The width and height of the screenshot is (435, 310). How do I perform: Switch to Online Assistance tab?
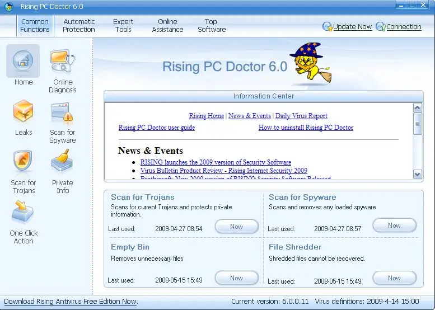click(x=167, y=26)
